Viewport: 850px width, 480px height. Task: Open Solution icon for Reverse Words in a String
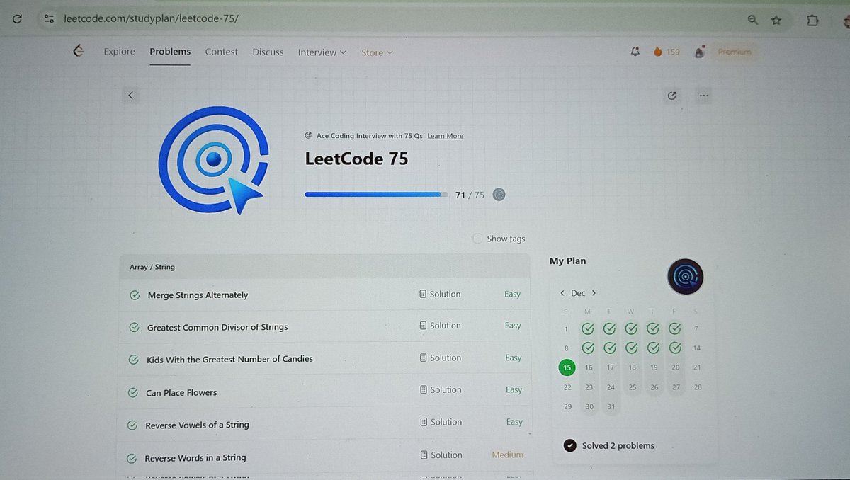pyautogui.click(x=423, y=455)
